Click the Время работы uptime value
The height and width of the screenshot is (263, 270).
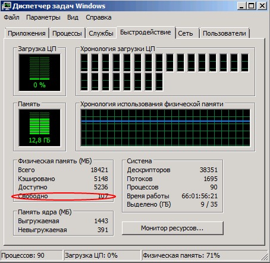pos(199,196)
